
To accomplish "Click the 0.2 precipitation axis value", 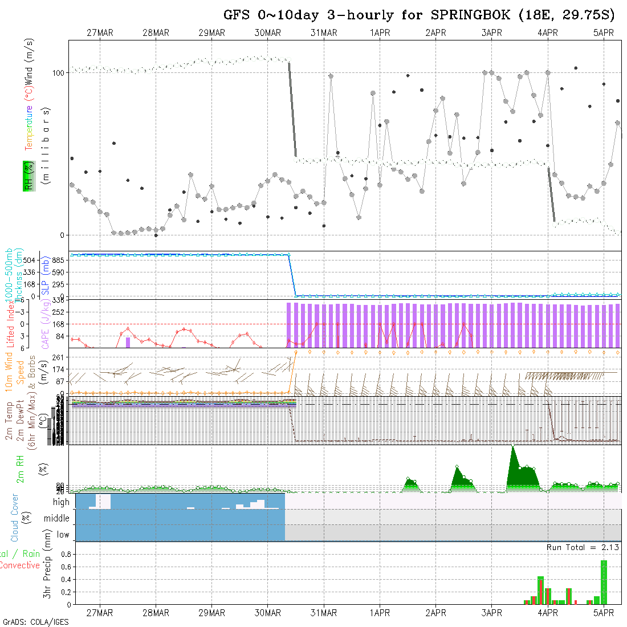I will [66, 592].
